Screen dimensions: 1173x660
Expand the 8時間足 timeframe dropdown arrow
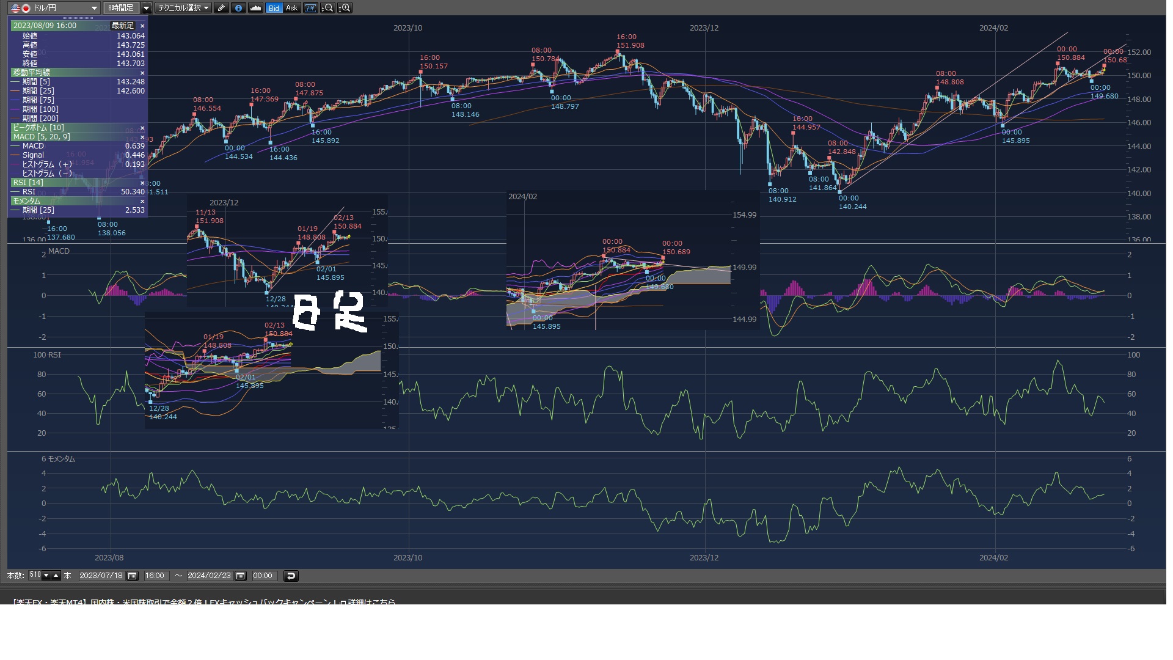pos(146,8)
